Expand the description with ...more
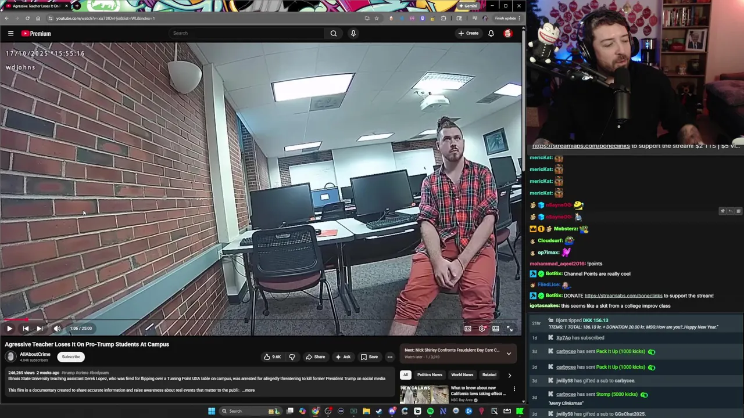 248,390
